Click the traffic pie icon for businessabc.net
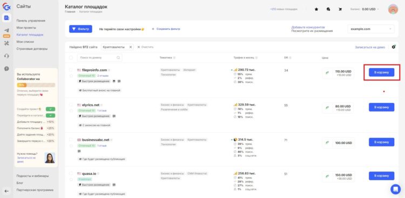This screenshot has width=405, height=198. pyautogui.click(x=235, y=140)
